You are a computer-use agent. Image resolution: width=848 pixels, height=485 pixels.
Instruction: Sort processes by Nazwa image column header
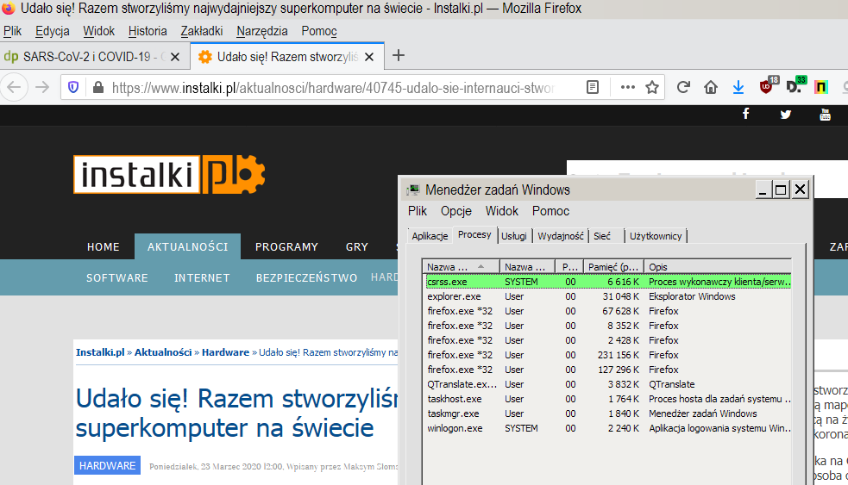pyautogui.click(x=461, y=267)
